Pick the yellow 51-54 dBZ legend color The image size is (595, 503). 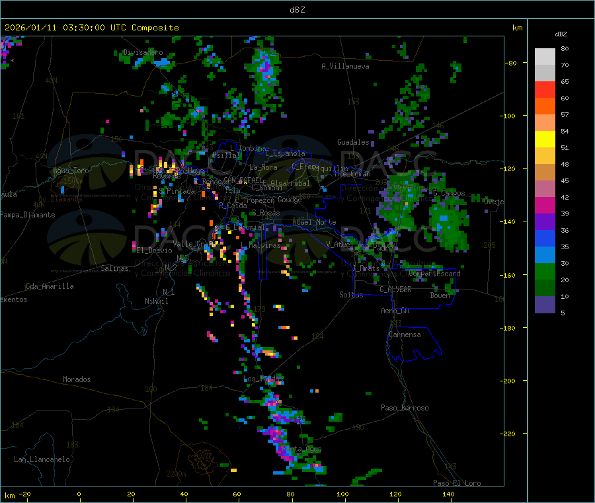pyautogui.click(x=545, y=139)
